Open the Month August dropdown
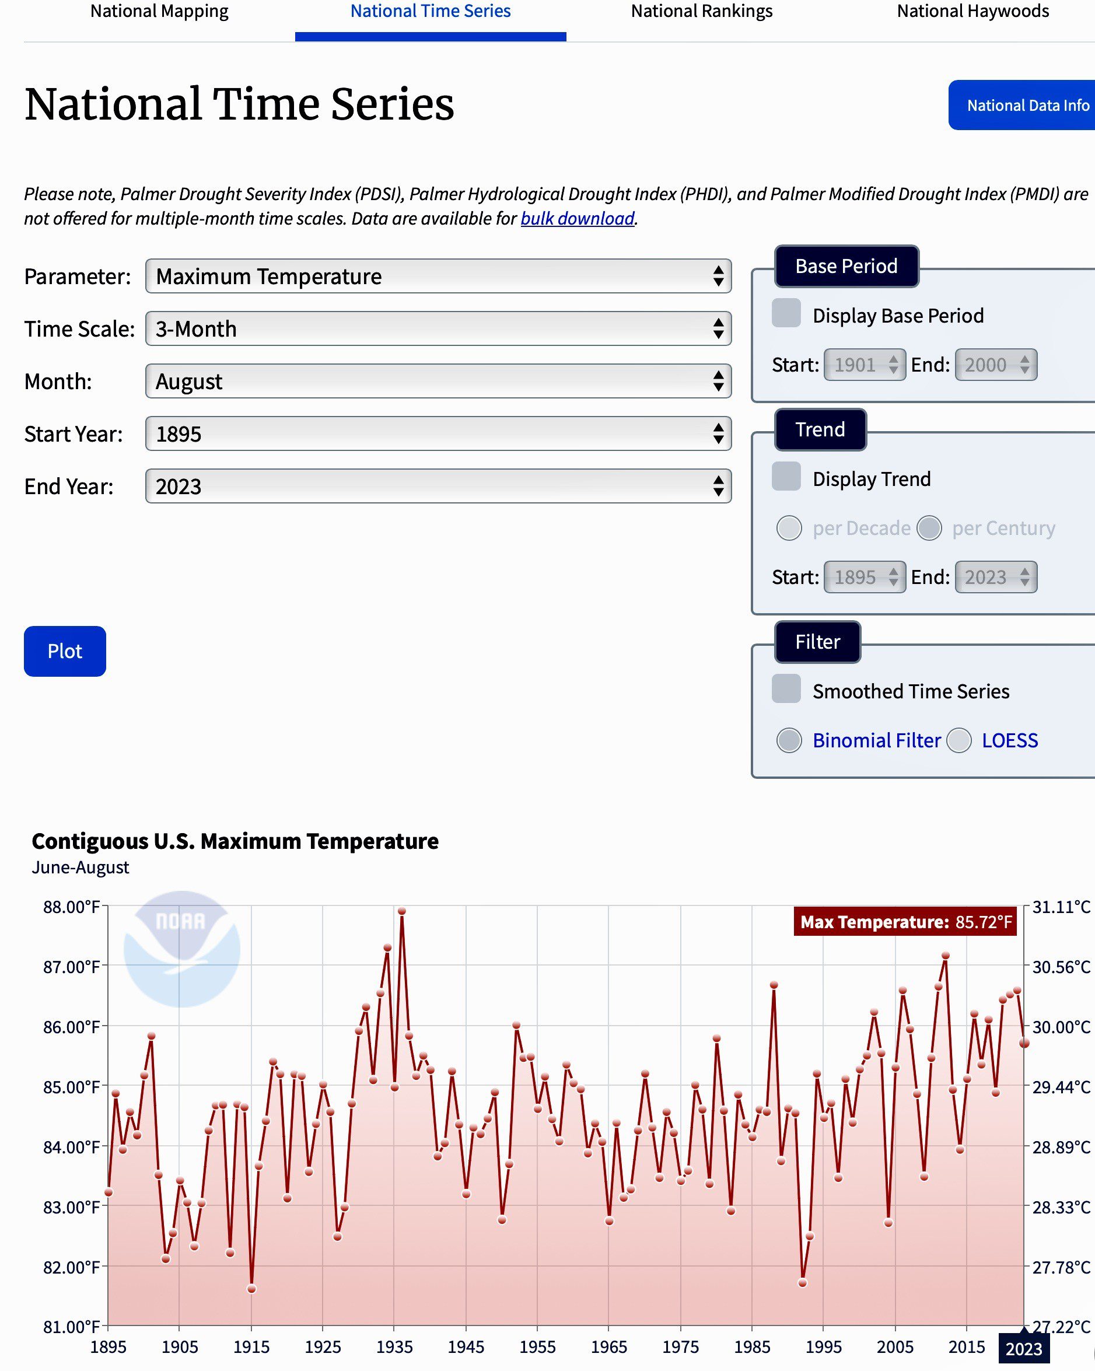The image size is (1095, 1371). click(438, 382)
